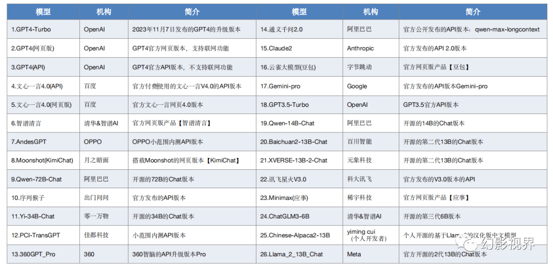Click the '3.GPT4(API)' cell

pos(43,68)
